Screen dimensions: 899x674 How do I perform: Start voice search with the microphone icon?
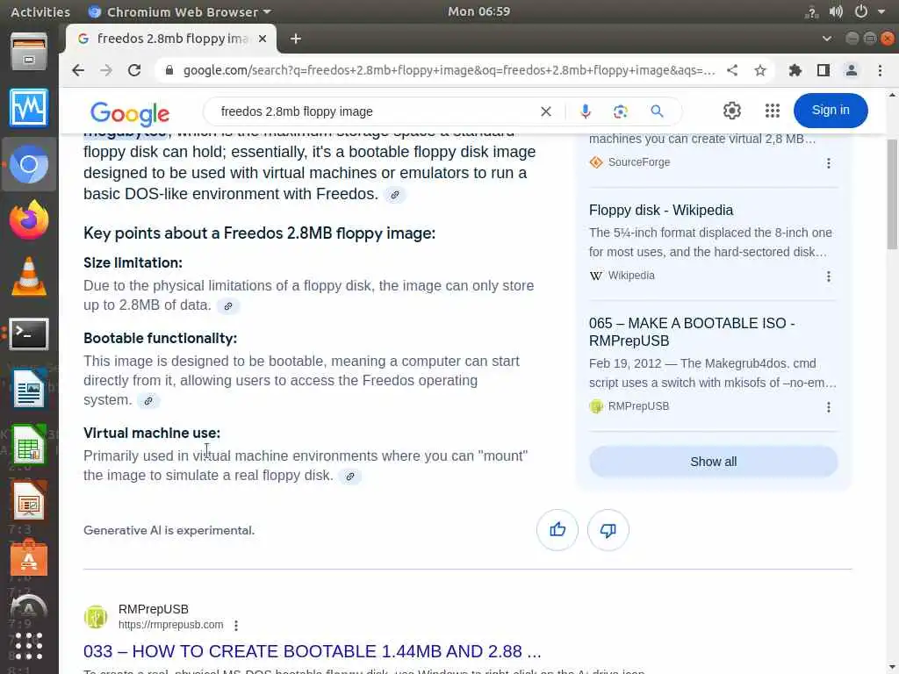coord(585,111)
